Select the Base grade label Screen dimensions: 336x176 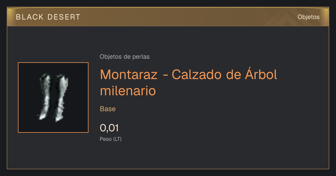tap(108, 109)
